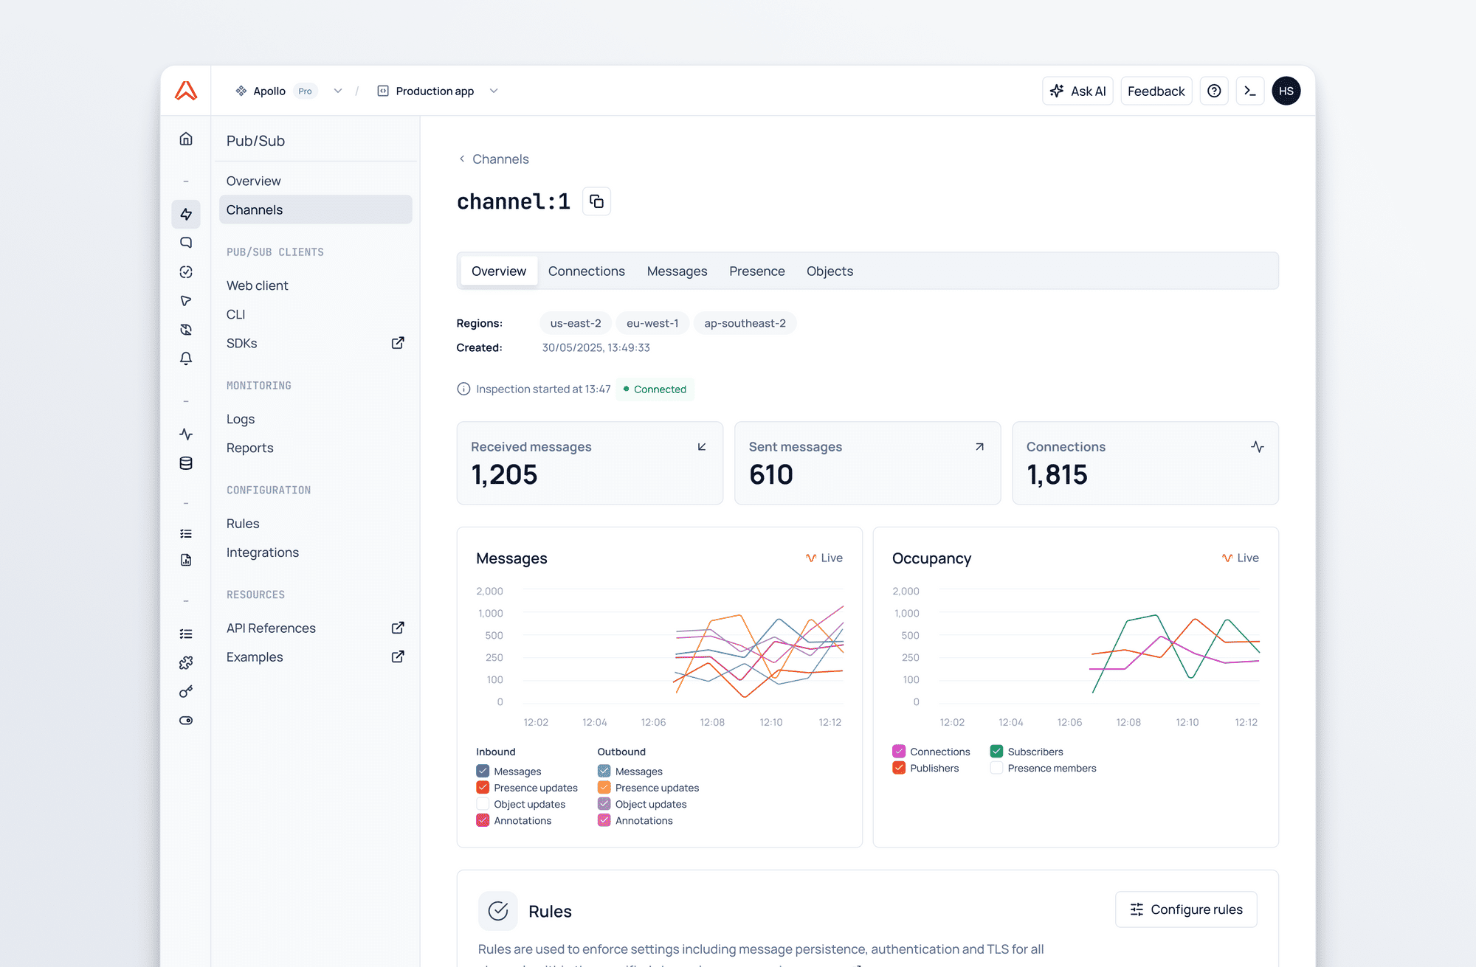Viewport: 1476px width, 967px height.
Task: Click the Configure rules button
Action: coord(1186,909)
